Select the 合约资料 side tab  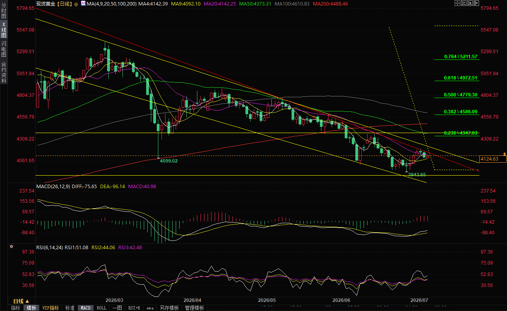(x=4, y=72)
